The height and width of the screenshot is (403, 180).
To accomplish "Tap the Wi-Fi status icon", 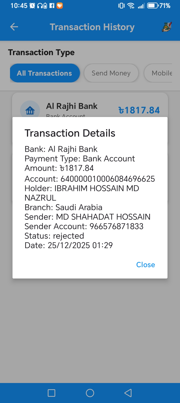I will point(131,6).
